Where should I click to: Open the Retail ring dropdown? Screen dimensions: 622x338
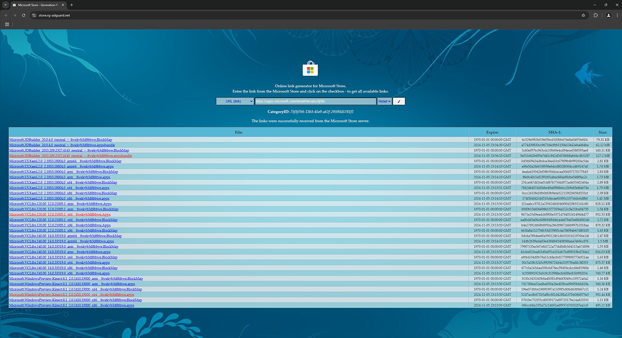[384, 101]
